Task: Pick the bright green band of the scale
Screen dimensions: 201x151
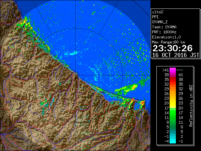Action: click(173, 113)
